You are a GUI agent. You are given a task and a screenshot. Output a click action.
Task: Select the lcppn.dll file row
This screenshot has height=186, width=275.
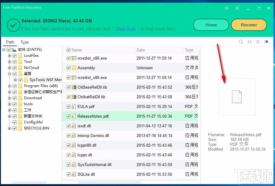click(x=130, y=155)
